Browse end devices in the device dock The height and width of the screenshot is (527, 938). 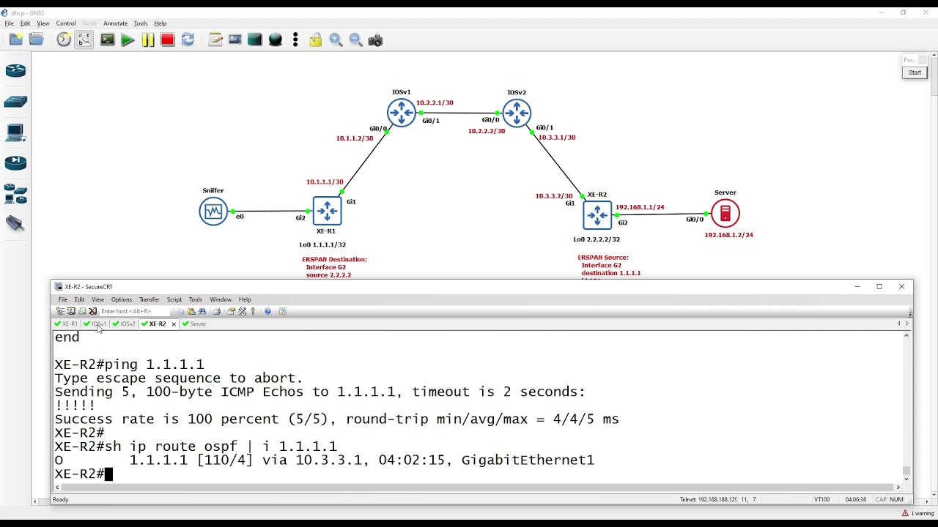pos(15,132)
